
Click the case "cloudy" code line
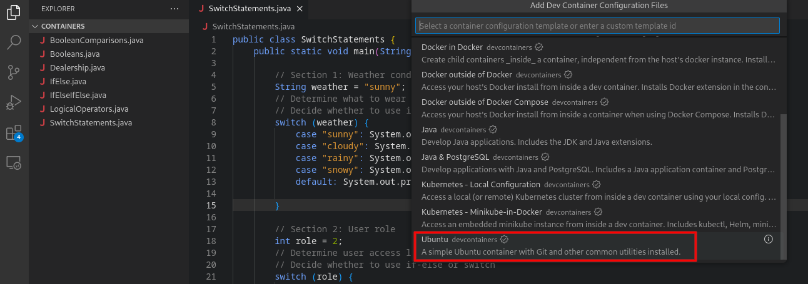coord(353,146)
